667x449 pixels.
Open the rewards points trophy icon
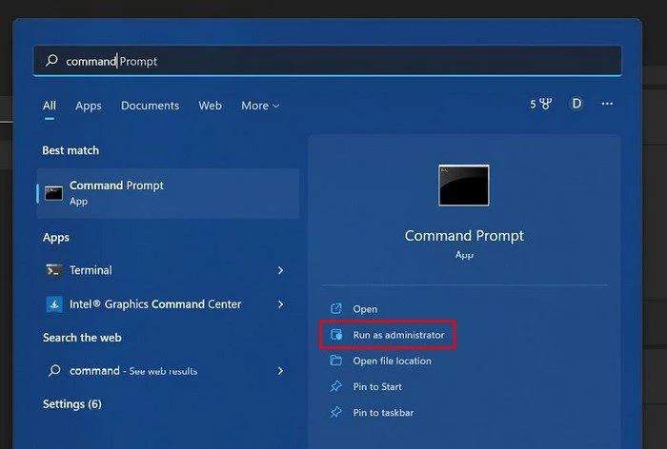pyautogui.click(x=546, y=104)
